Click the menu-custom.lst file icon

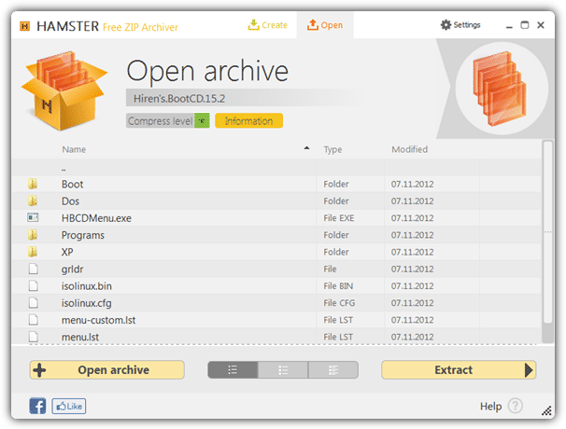pyautogui.click(x=34, y=320)
